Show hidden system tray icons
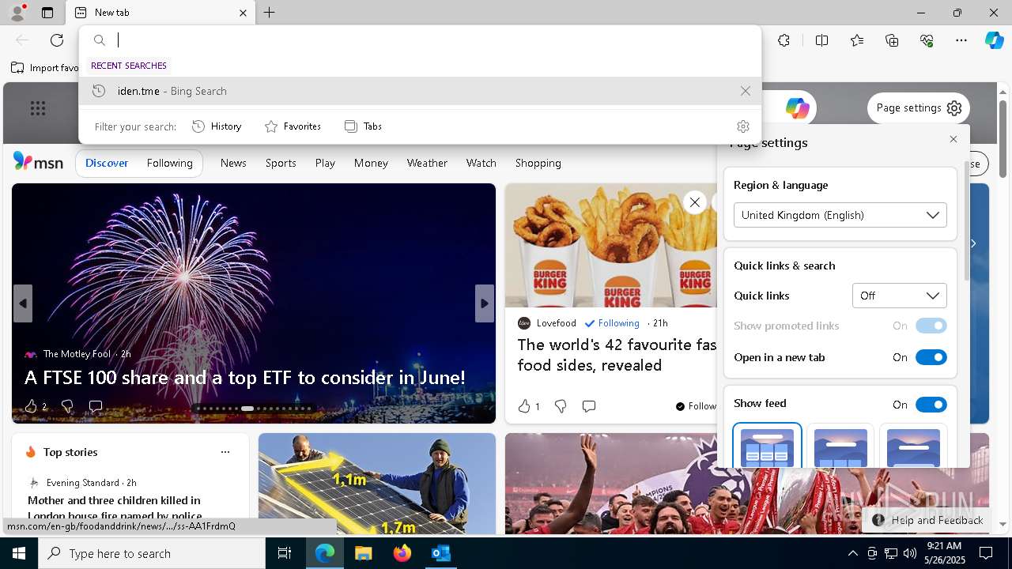This screenshot has height=569, width=1012. [x=852, y=553]
